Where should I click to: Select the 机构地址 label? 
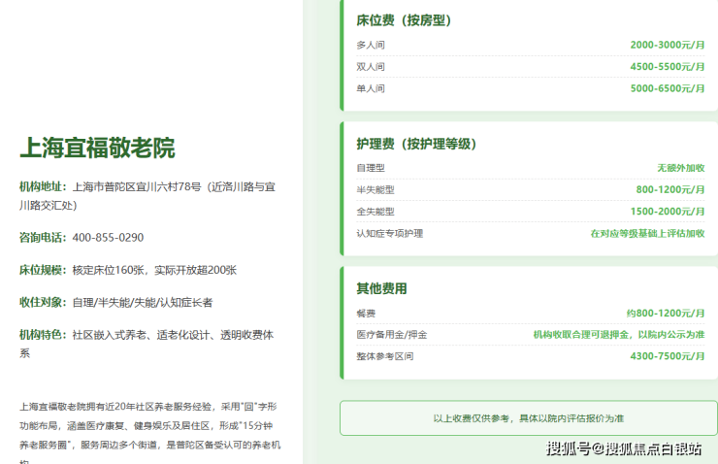pyautogui.click(x=41, y=186)
